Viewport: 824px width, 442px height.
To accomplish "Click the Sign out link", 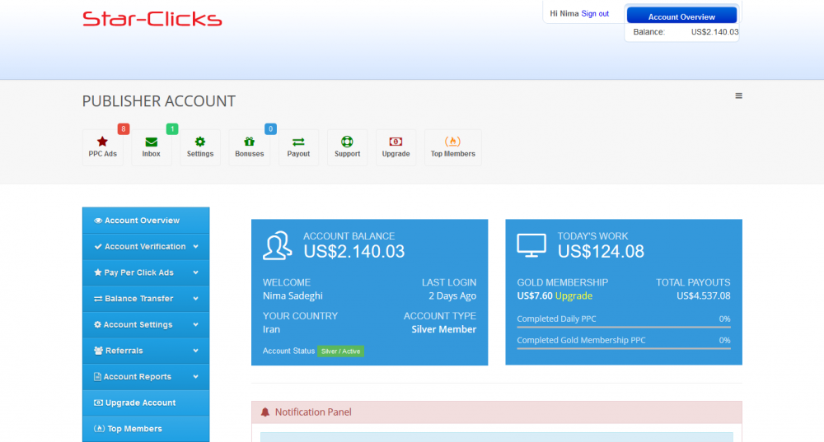I will pyautogui.click(x=595, y=14).
